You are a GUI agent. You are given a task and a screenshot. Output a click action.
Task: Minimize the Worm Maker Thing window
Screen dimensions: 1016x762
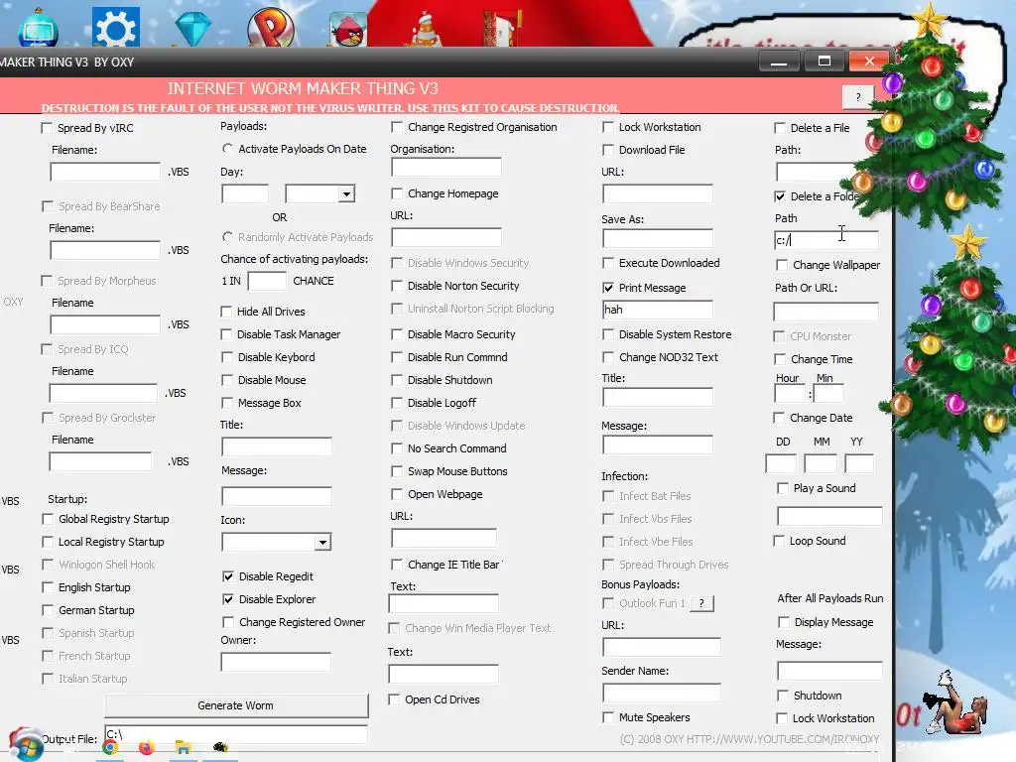(779, 62)
